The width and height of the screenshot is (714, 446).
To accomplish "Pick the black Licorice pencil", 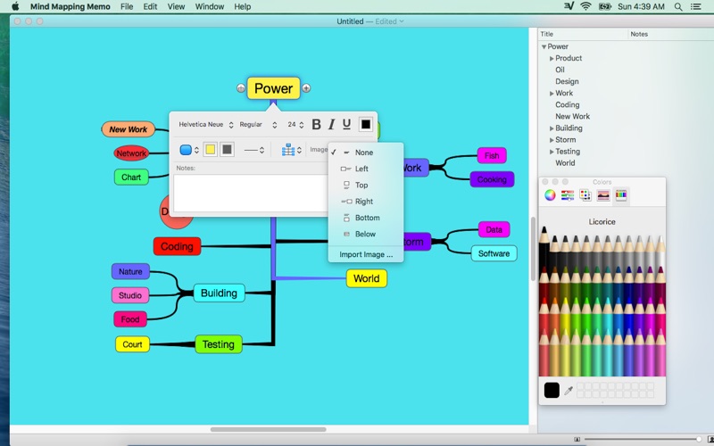I will (544, 248).
